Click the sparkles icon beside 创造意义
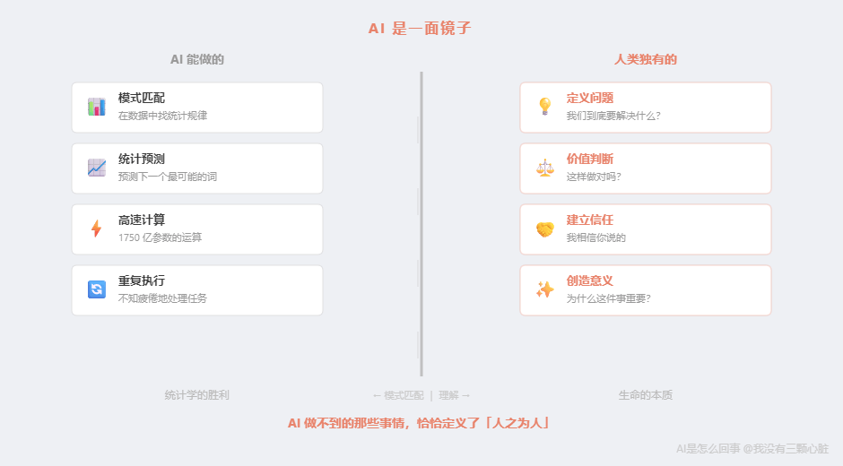 coord(544,289)
